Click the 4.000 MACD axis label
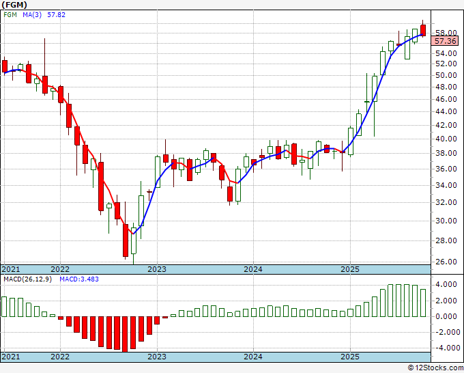The height and width of the screenshot is (373, 464). point(446,285)
